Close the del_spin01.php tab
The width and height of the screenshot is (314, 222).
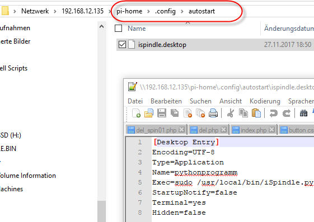click(181, 130)
